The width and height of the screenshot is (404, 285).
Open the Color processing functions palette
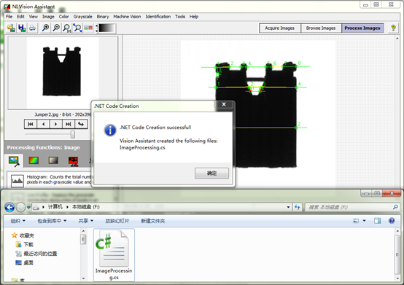pos(34,160)
